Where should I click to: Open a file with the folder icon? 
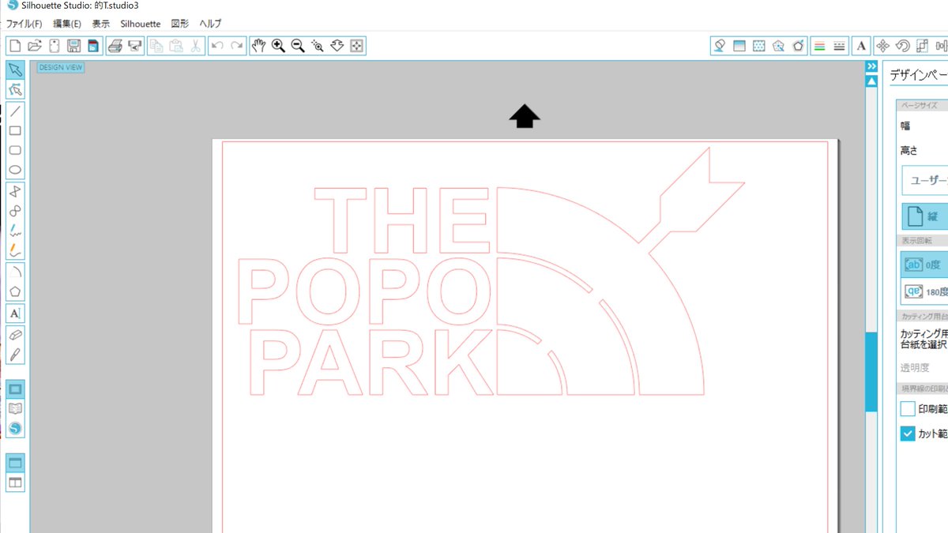pyautogui.click(x=34, y=46)
